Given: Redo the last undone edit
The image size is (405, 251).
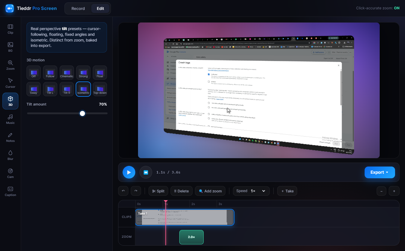Looking at the screenshot, I should tap(136, 191).
